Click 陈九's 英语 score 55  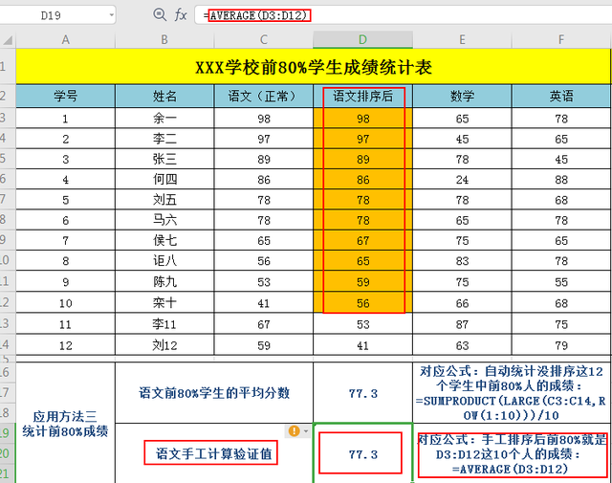561,281
